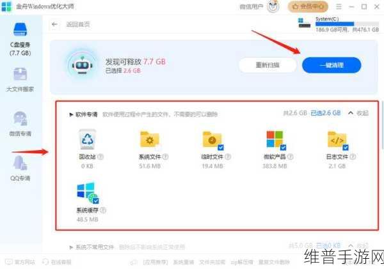Click the 重新扫描 button
Viewport: 384px width, 269px height.
tap(268, 65)
